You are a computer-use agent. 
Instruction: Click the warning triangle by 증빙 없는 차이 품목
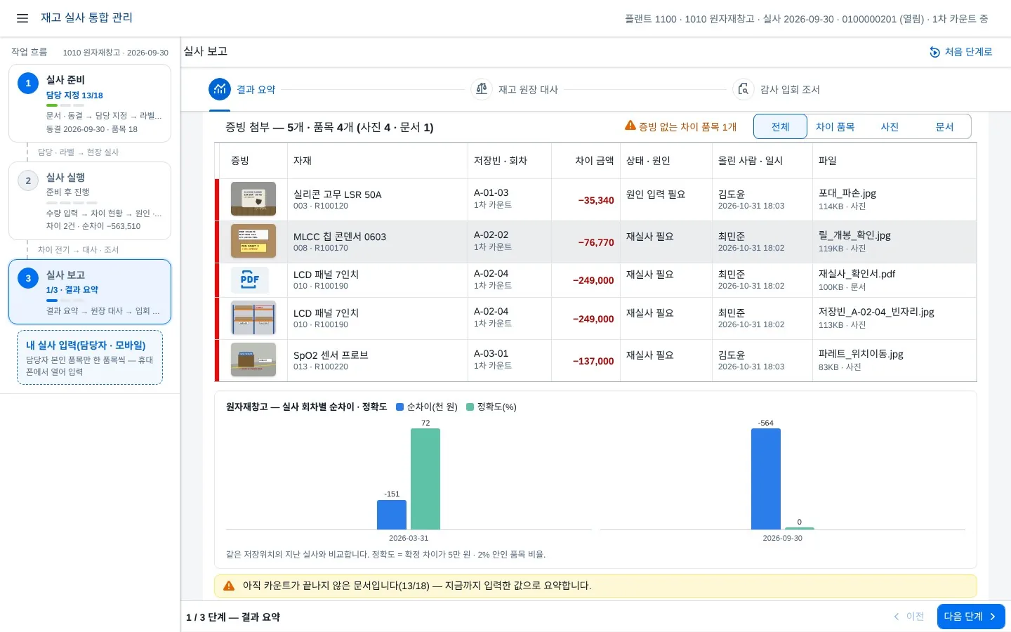(x=630, y=126)
